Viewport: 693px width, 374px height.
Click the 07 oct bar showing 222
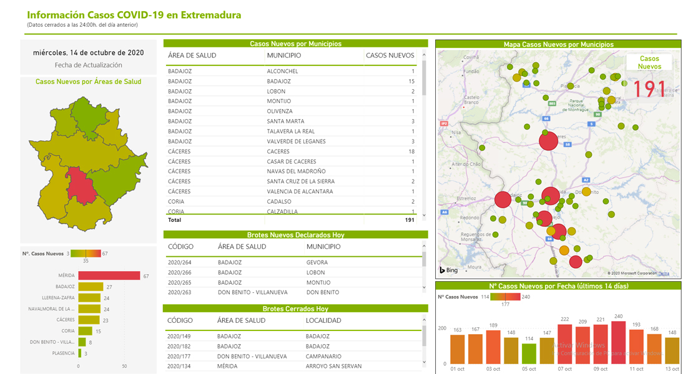565,345
